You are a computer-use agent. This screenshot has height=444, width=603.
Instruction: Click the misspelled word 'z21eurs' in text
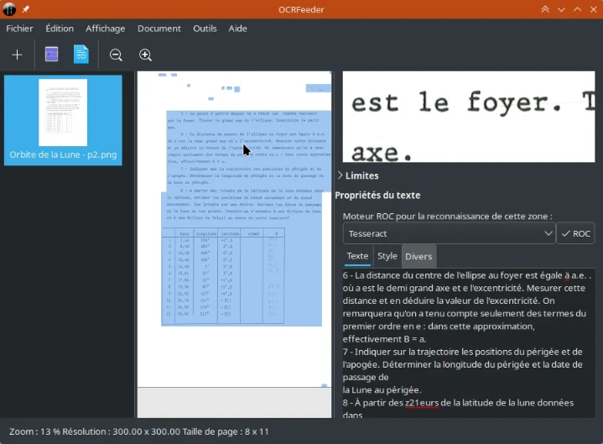(422, 403)
